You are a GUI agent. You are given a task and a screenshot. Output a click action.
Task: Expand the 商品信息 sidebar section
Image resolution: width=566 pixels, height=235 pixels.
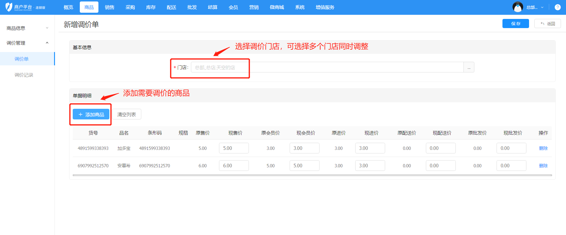[x=27, y=28]
